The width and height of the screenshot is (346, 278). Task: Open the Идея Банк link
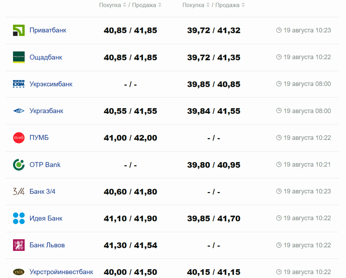[46, 218]
